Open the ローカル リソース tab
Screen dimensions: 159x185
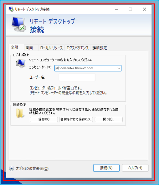point(51,48)
